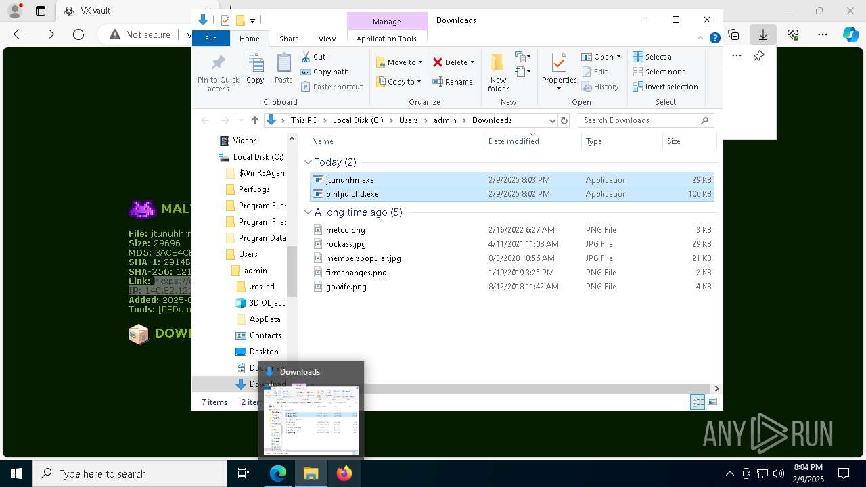
Task: Switch to details view layout icon
Action: pyautogui.click(x=698, y=402)
